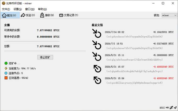Viewport: 178px width, 111px height.
Task: Open the 帮助(H) menu
Action: 42,9
